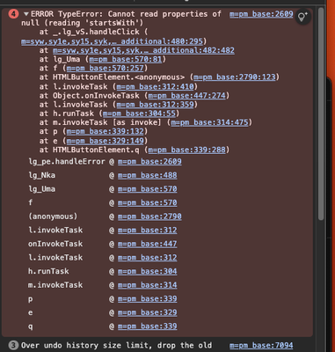Click the lightbulb AI insight icon
The height and width of the screenshot is (352, 335).
tap(302, 17)
